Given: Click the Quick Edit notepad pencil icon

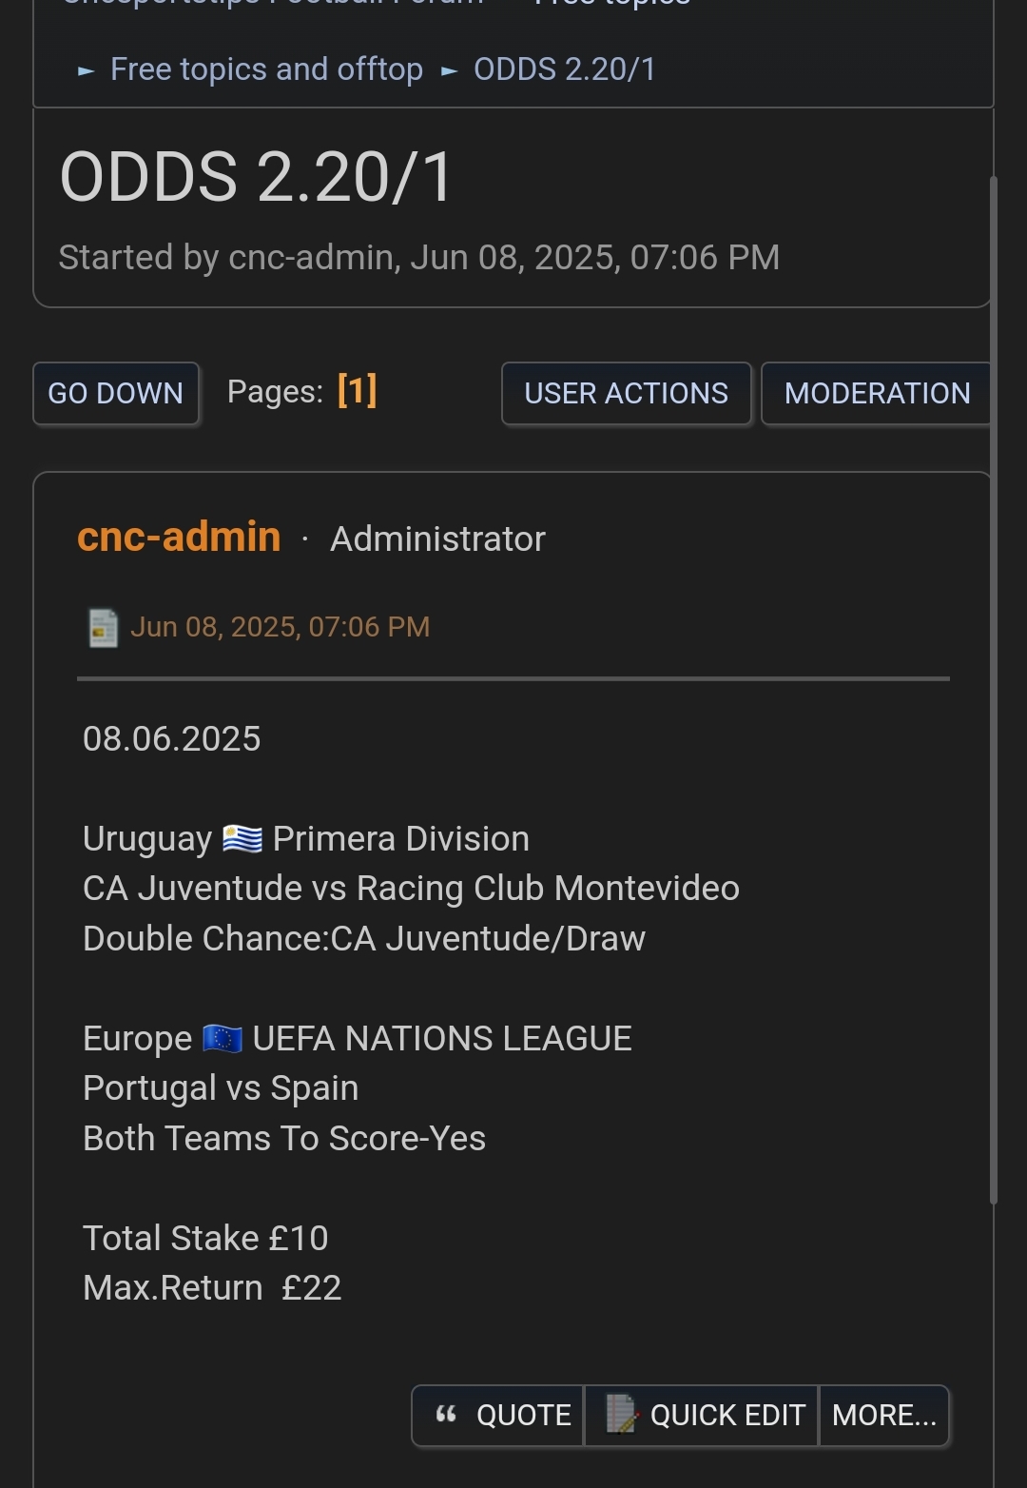Looking at the screenshot, I should (x=622, y=1414).
